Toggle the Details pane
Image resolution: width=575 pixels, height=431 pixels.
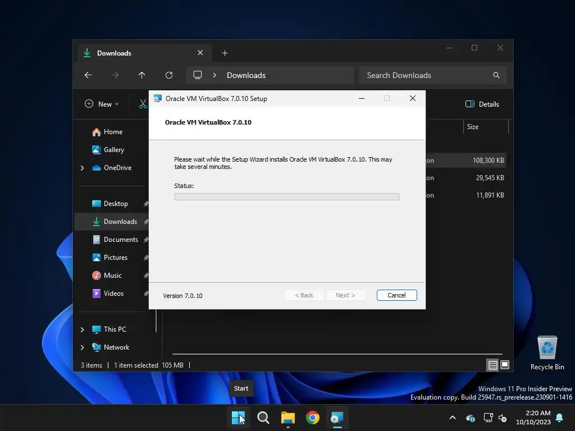(x=482, y=104)
